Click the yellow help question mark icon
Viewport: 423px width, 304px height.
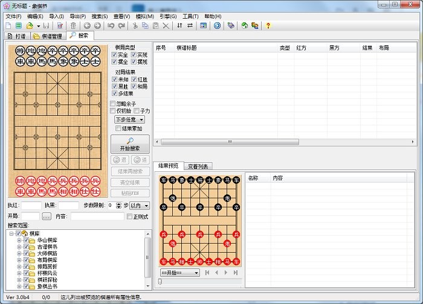pyautogui.click(x=268, y=26)
